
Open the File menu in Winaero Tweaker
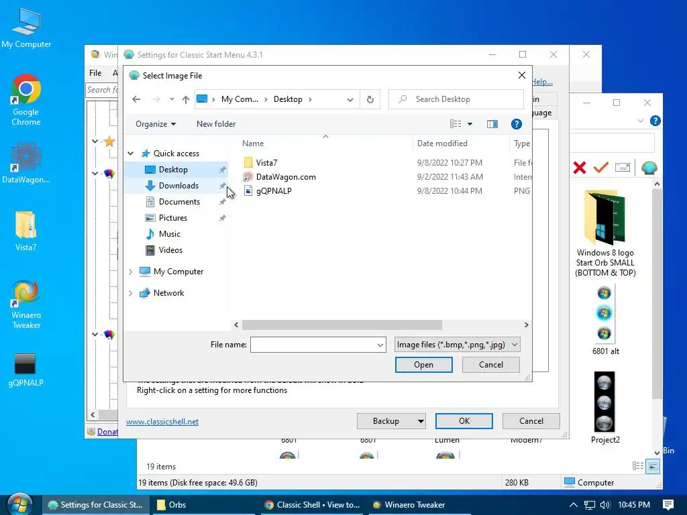(x=95, y=73)
